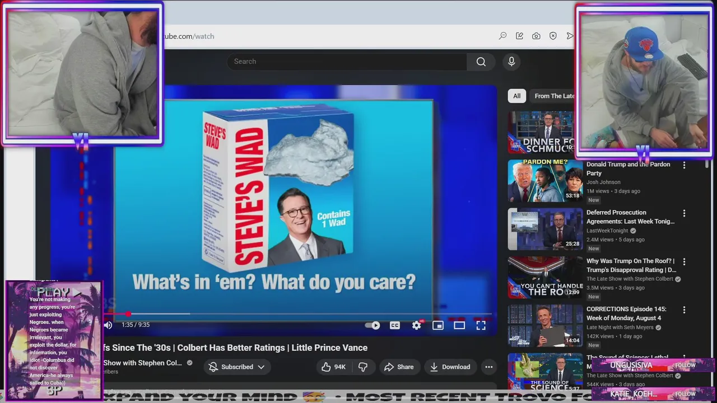This screenshot has width=717, height=403.
Task: Open the video settings gear
Action: pos(417,325)
